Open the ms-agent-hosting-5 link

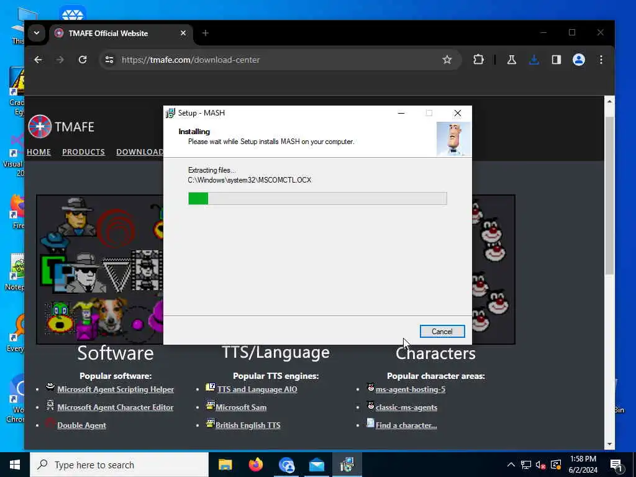(x=411, y=389)
